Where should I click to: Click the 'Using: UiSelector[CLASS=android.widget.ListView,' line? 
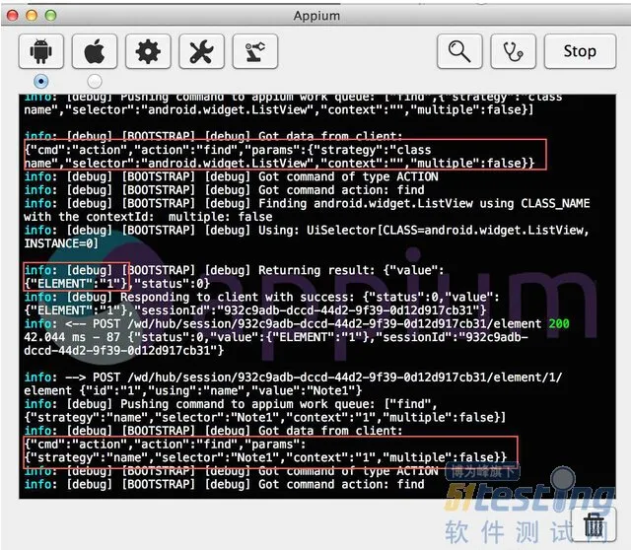pyautogui.click(x=307, y=230)
